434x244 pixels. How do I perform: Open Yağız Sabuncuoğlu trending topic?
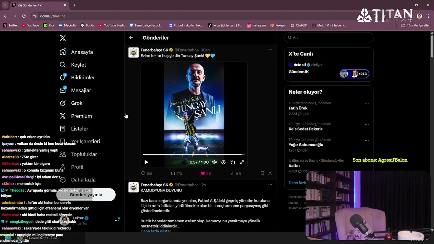(306, 145)
